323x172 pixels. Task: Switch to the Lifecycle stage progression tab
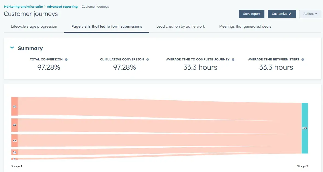34,27
